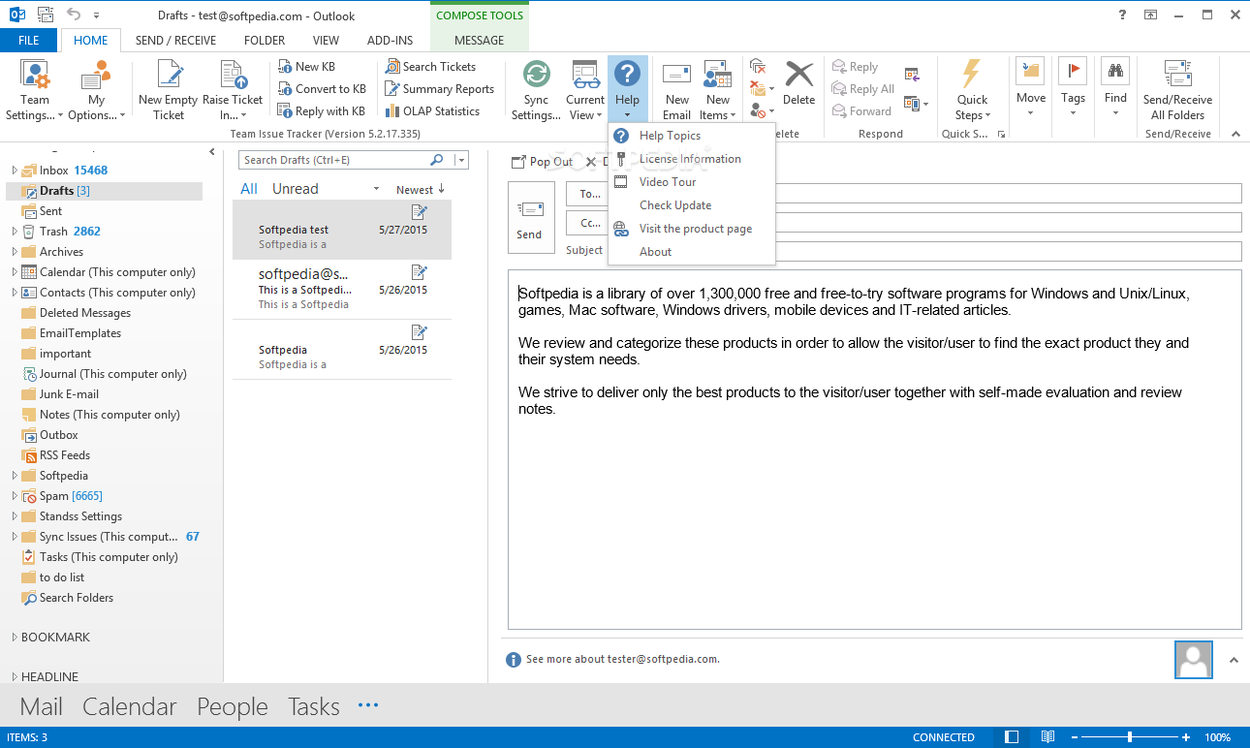
Task: Go to Tasks in the navigation bar
Action: pyautogui.click(x=314, y=707)
